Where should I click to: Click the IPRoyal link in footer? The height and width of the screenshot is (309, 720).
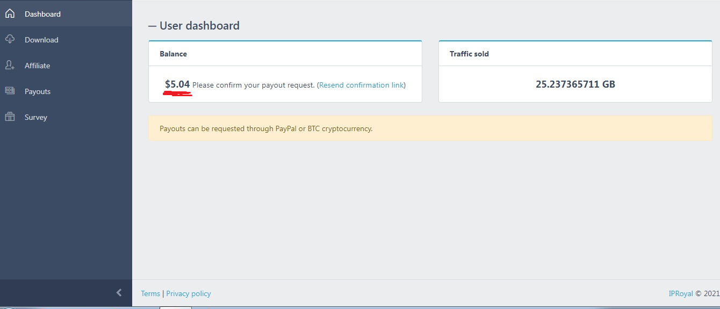pyautogui.click(x=681, y=293)
